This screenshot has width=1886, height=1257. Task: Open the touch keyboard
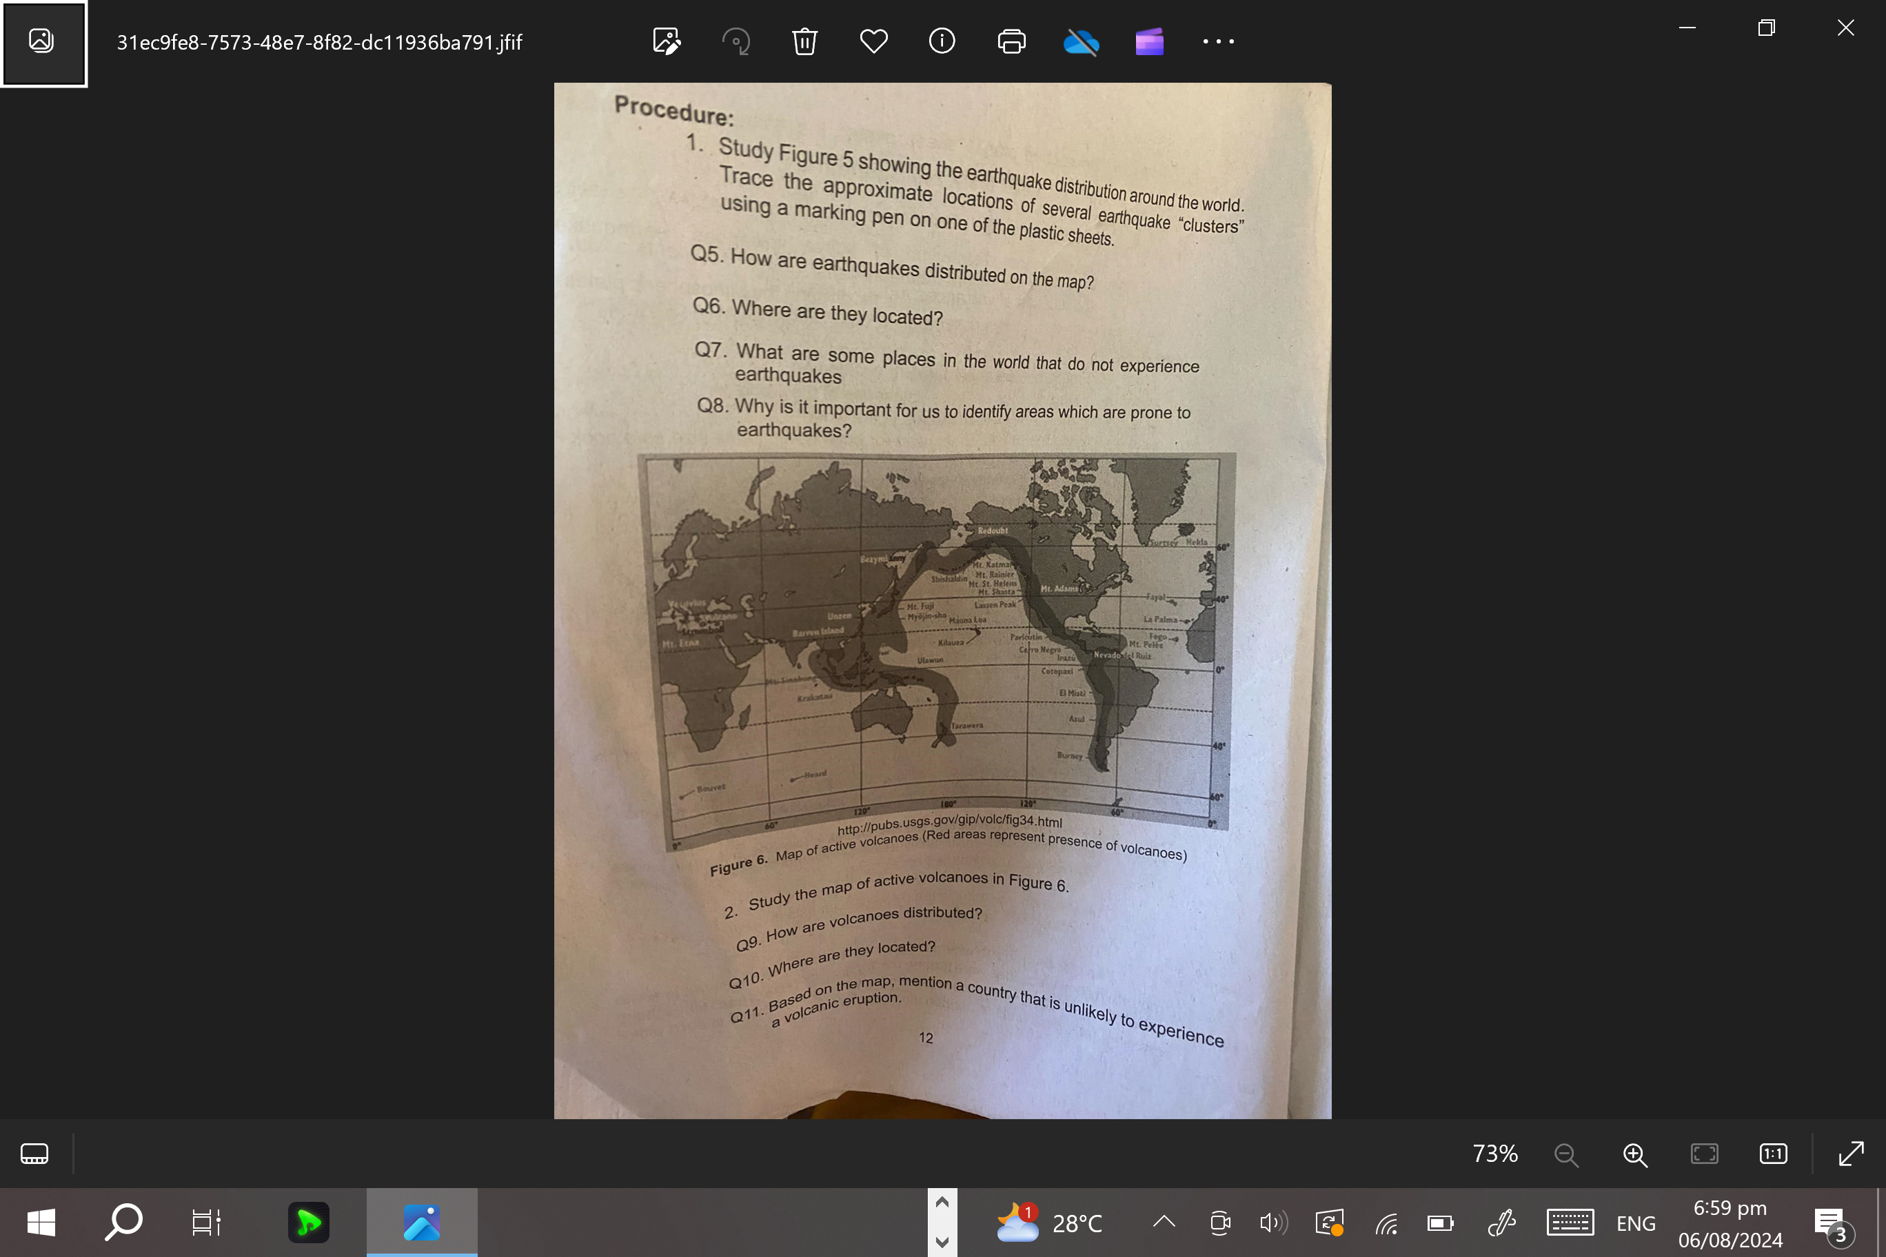tap(1570, 1223)
